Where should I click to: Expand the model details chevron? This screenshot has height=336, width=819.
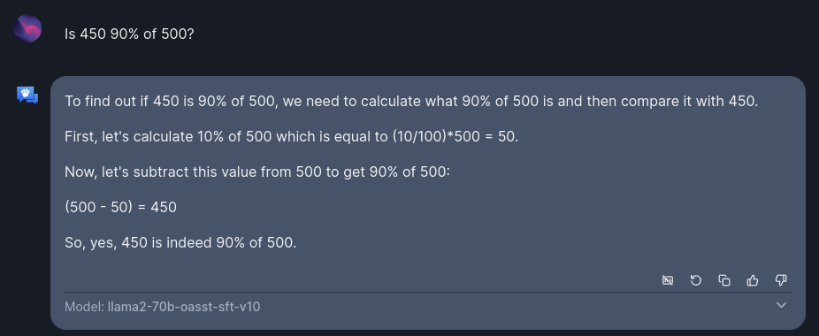pos(781,305)
